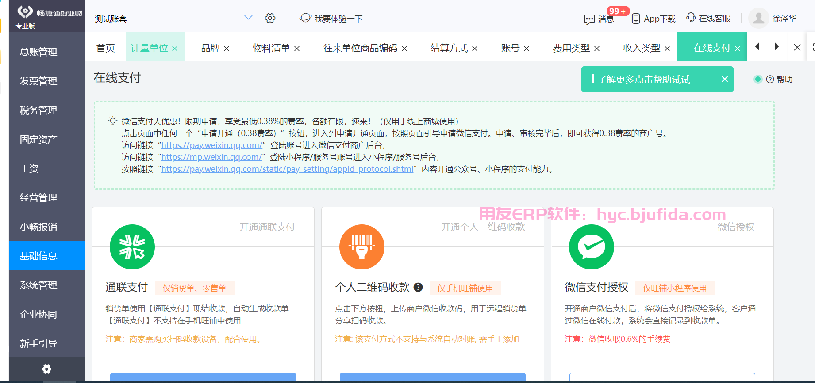Open 工资 in the sidebar
The image size is (815, 383).
[x=47, y=168]
